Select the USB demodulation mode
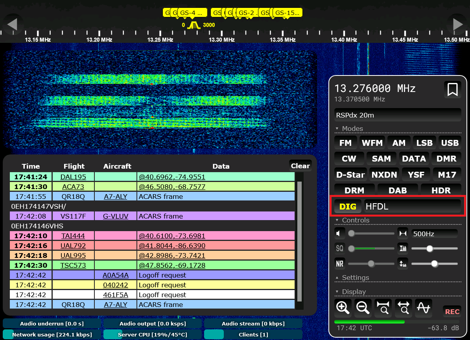Image resolution: width=470 pixels, height=340 pixels. tap(450, 143)
